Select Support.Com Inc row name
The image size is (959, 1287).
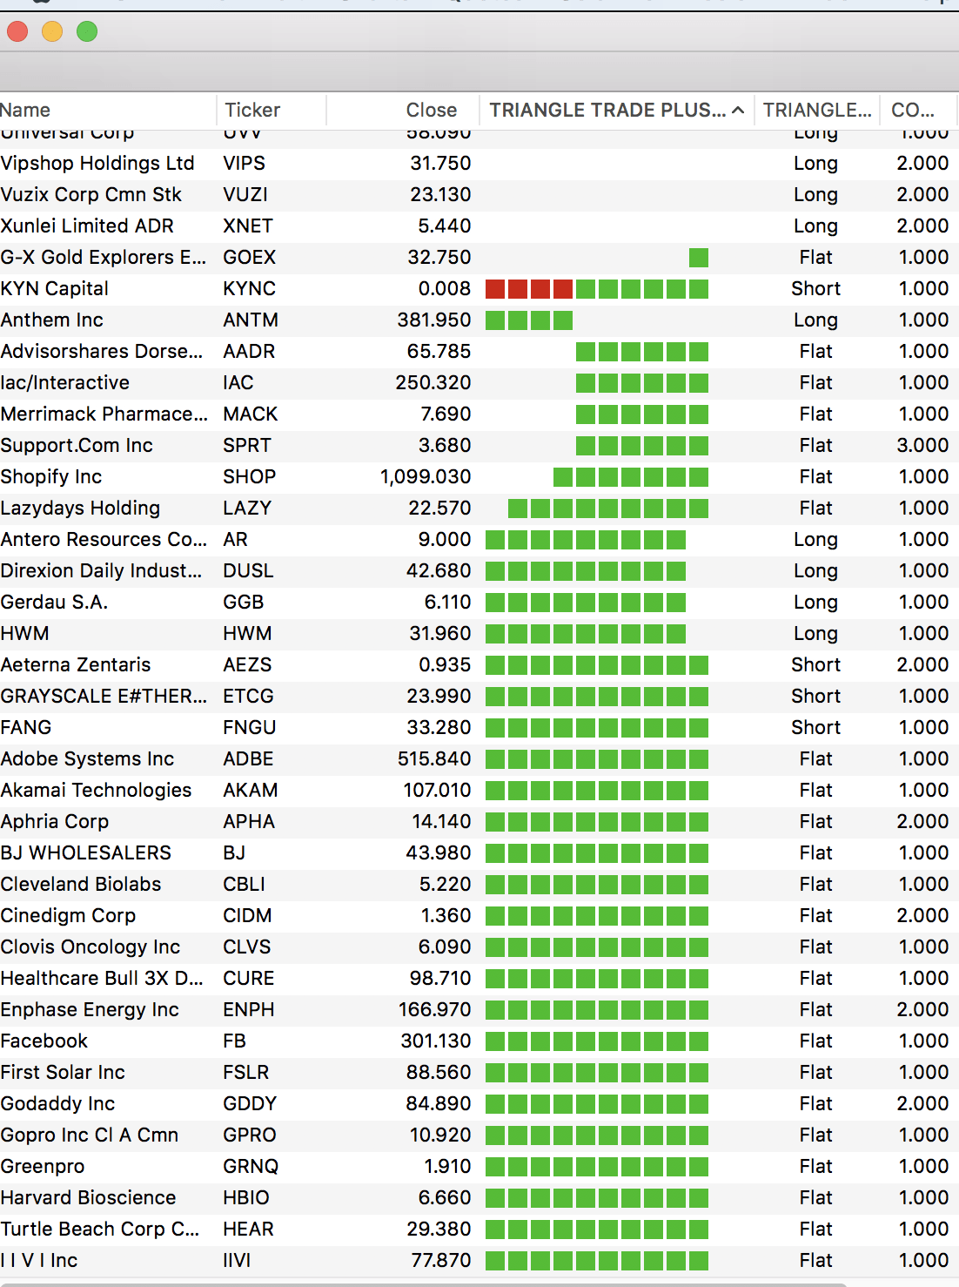tap(77, 446)
